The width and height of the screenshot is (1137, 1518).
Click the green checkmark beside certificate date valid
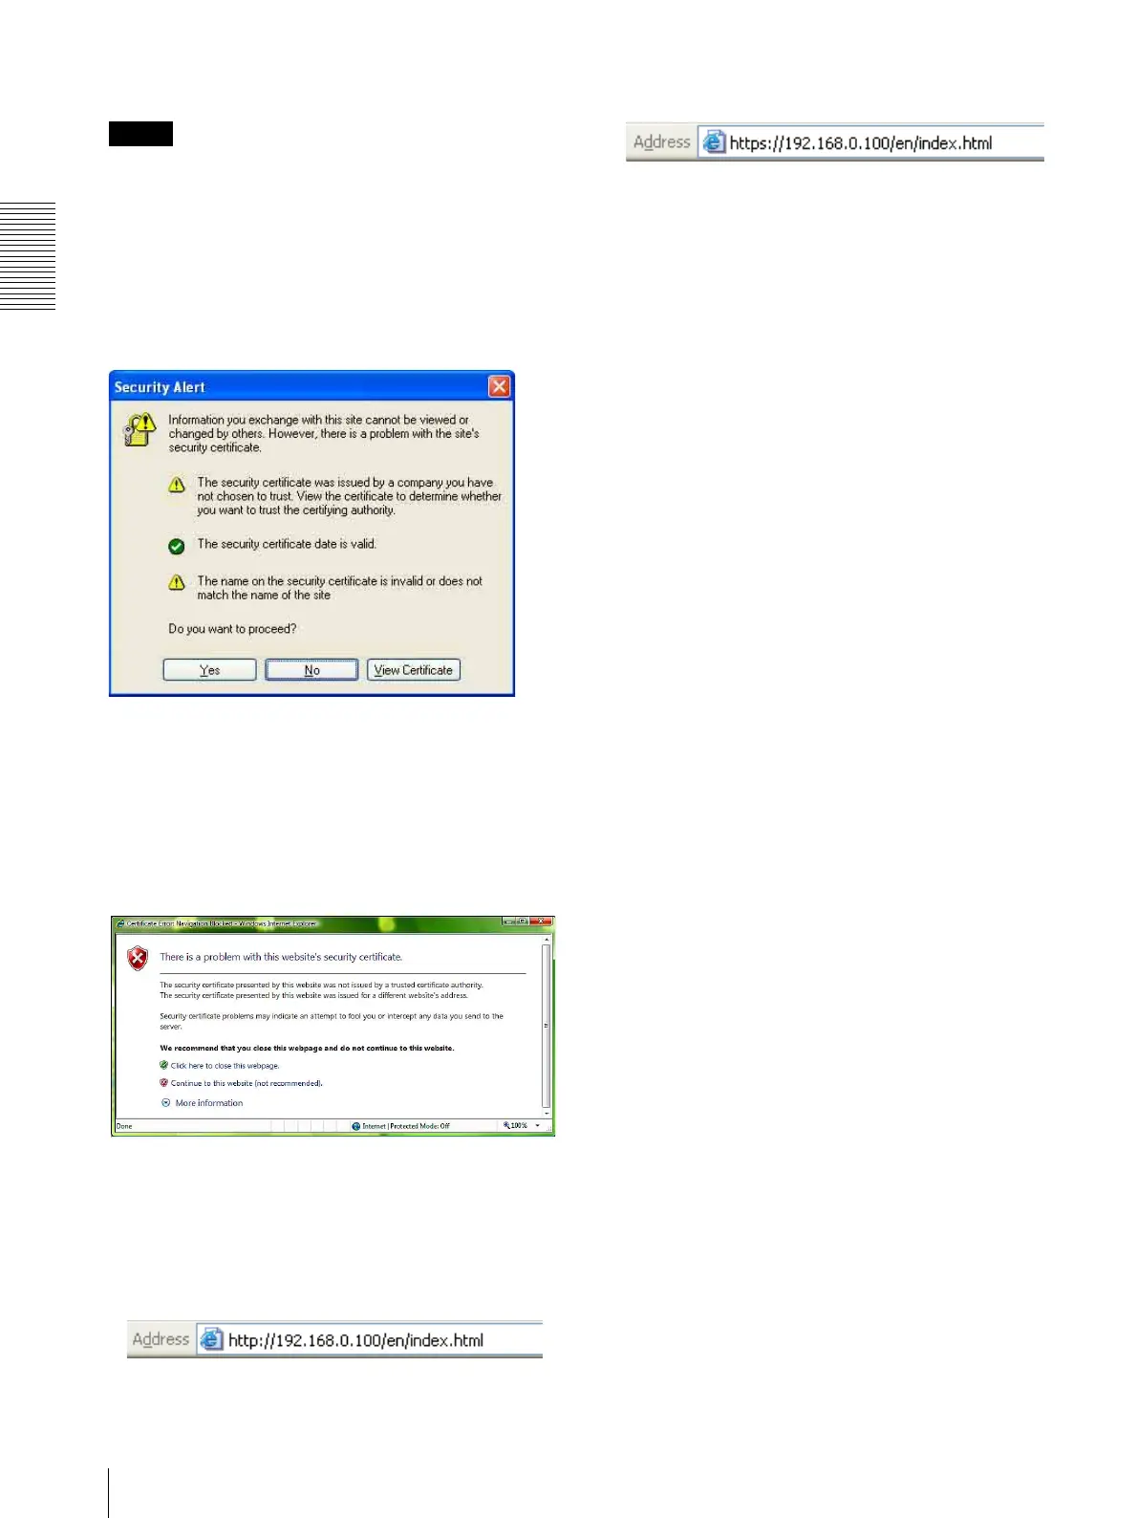(177, 546)
